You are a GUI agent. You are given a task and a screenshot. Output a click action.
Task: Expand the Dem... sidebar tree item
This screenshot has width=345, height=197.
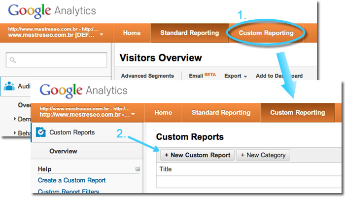(15, 119)
